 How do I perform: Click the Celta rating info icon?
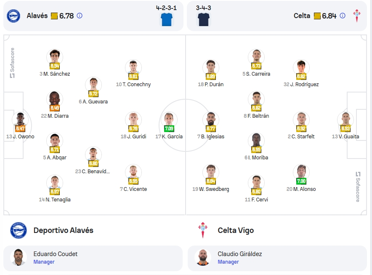[x=343, y=16]
